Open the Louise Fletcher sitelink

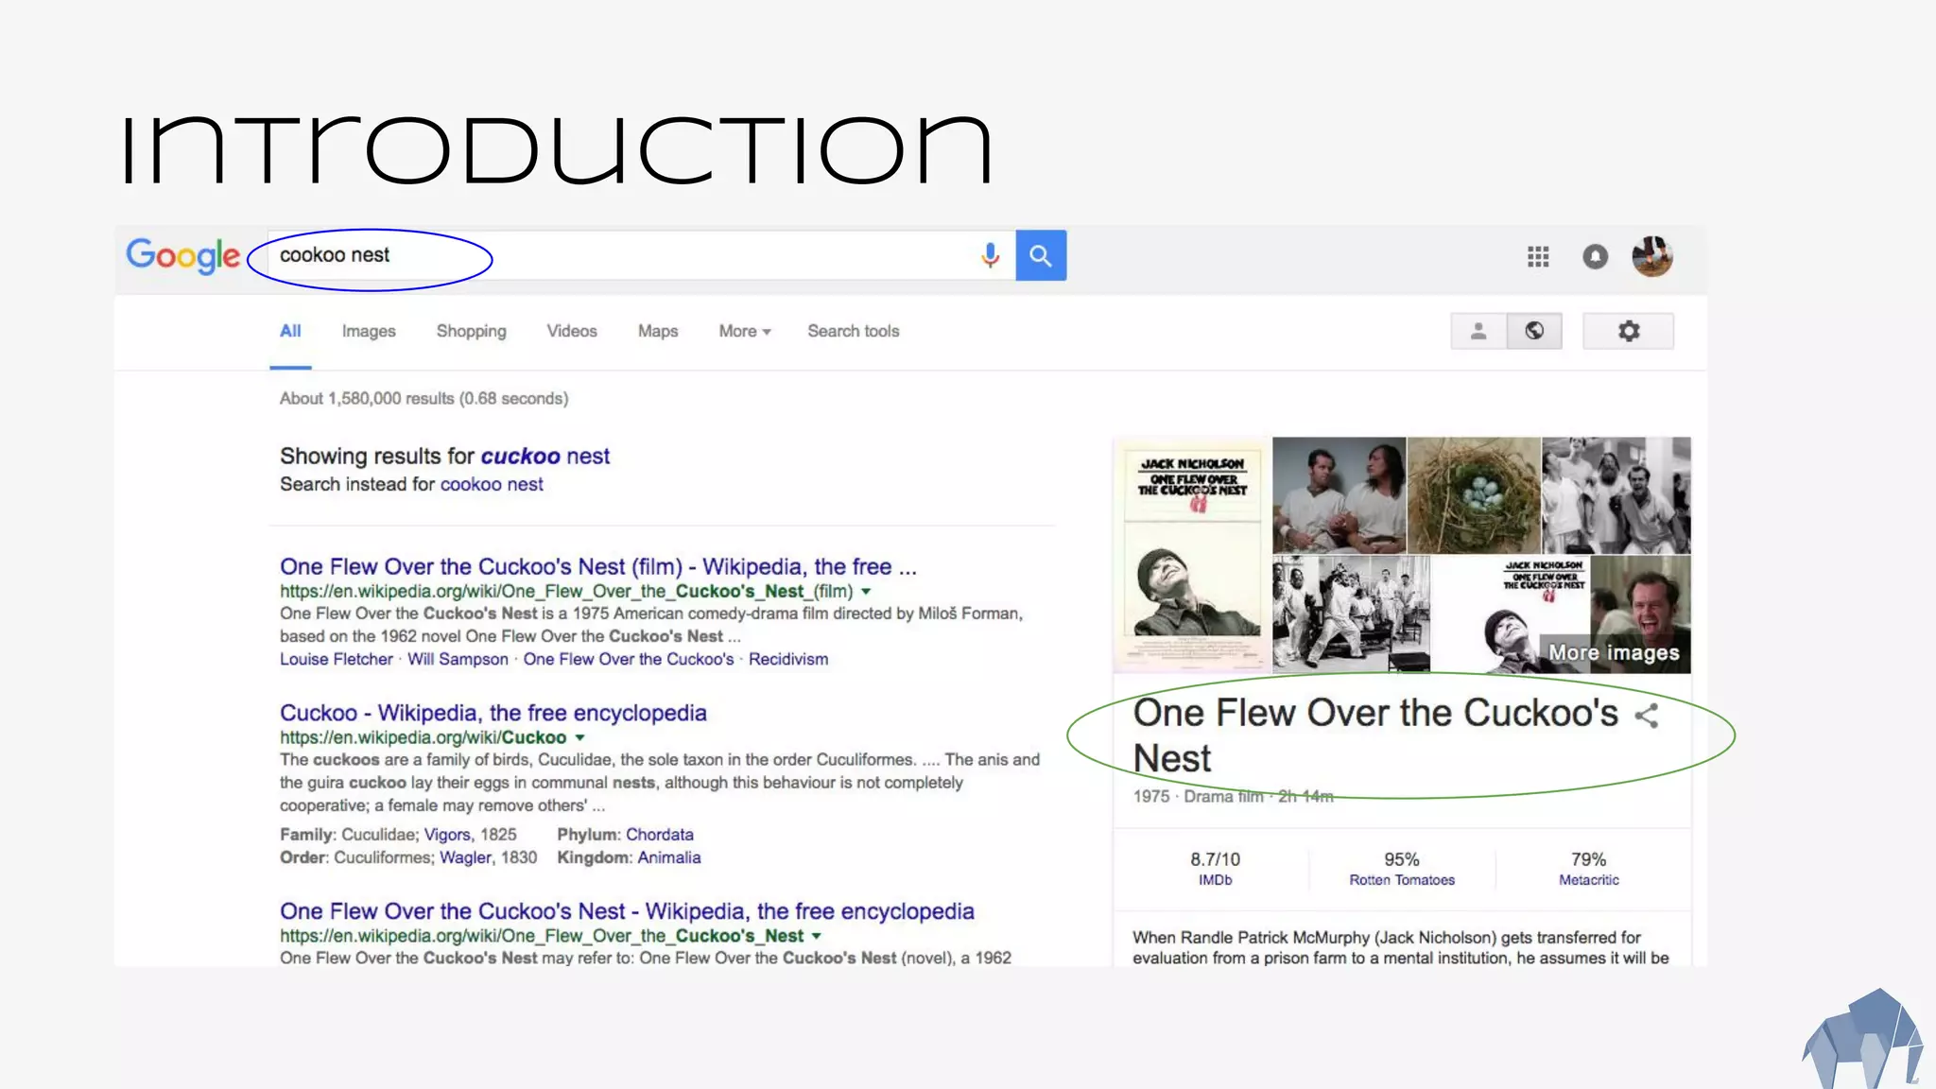pyautogui.click(x=336, y=659)
